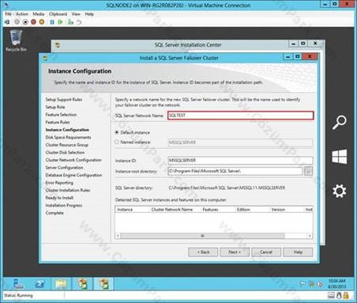Click the Error Reporting step
Screen dimensions: 357x303
point(59,183)
